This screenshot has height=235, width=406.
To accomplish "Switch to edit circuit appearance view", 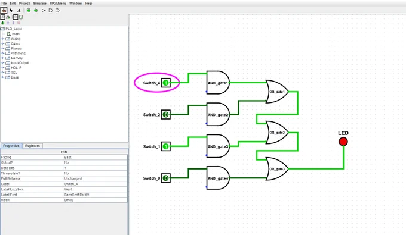I will tap(21, 17).
